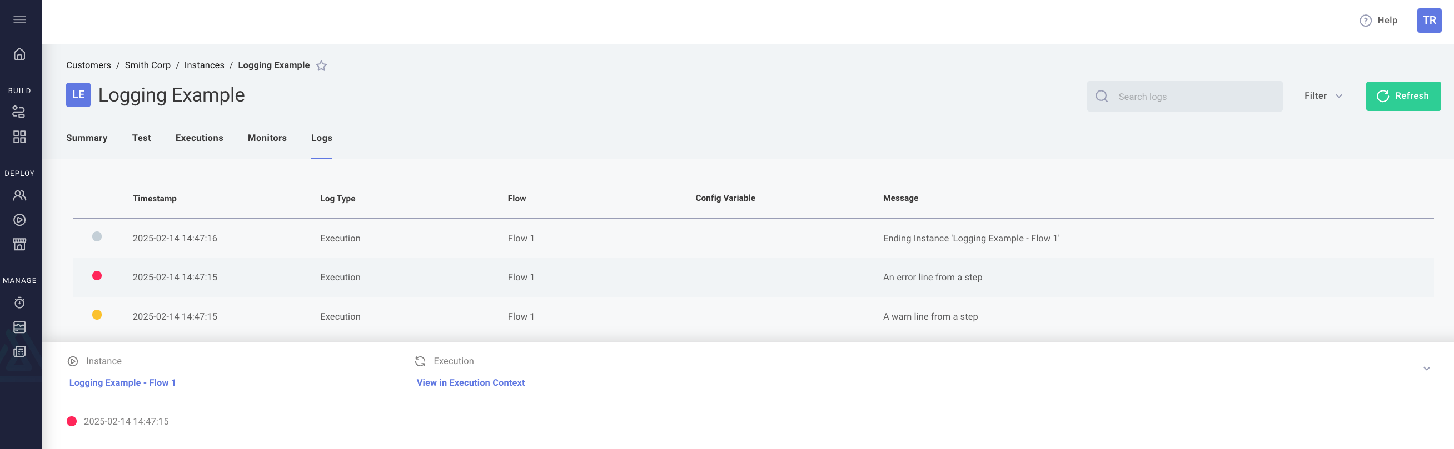Click the Help label

(x=1387, y=21)
